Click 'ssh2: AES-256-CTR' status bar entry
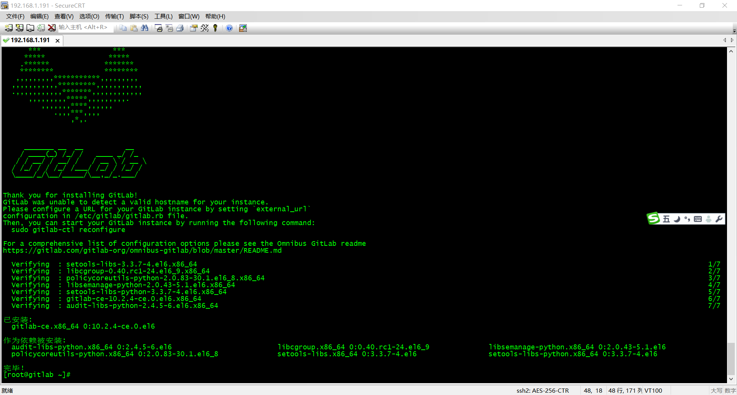 point(542,391)
